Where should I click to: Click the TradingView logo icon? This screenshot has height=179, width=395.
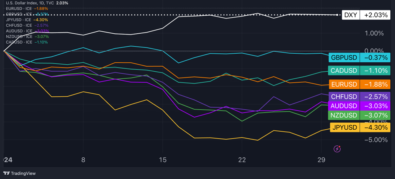coord(6,173)
